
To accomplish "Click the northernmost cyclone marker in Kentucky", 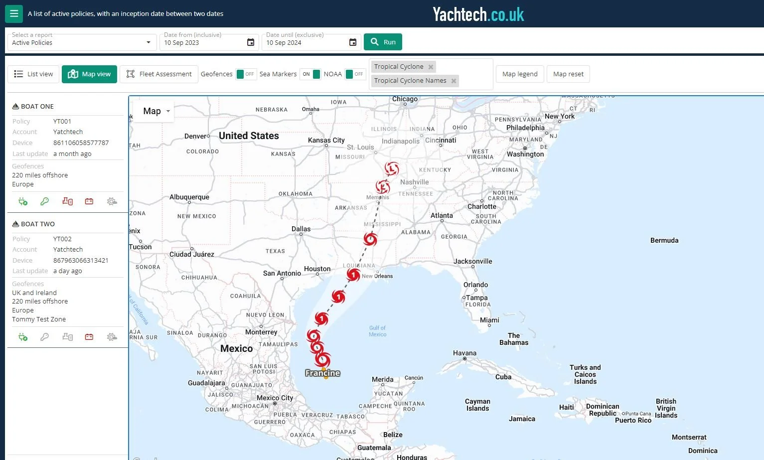I will pyautogui.click(x=392, y=169).
